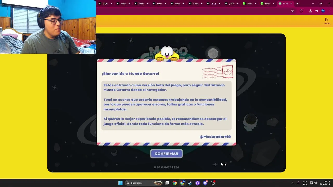Open the browser profile avatar

323,11
